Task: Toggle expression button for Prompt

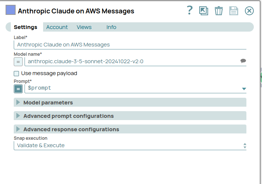Action: click(x=18, y=88)
